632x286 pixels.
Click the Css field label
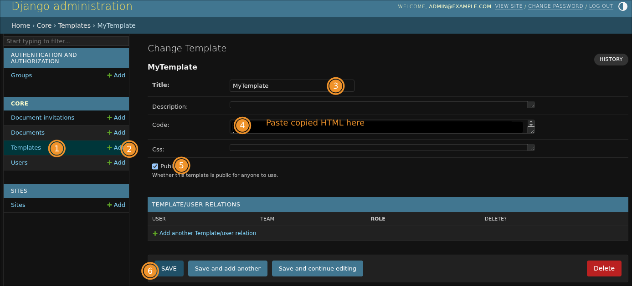click(x=158, y=150)
